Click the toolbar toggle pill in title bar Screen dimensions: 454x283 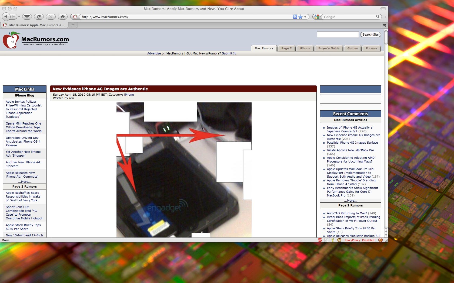coord(383,9)
